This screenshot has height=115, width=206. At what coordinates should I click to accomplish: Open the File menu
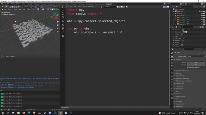pos(5,4)
